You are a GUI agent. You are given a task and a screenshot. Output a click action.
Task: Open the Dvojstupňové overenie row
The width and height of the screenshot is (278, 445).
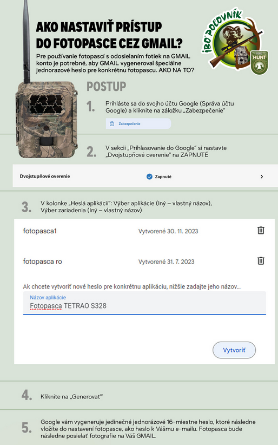pos(145,176)
